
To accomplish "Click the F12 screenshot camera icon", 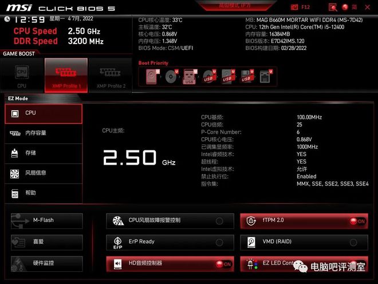I will (294, 7).
